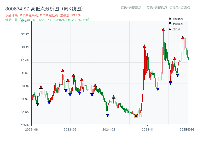Click the blue 关键低点 legend triangle icon
Screen dimensions: 209x156
click(x=169, y=23)
